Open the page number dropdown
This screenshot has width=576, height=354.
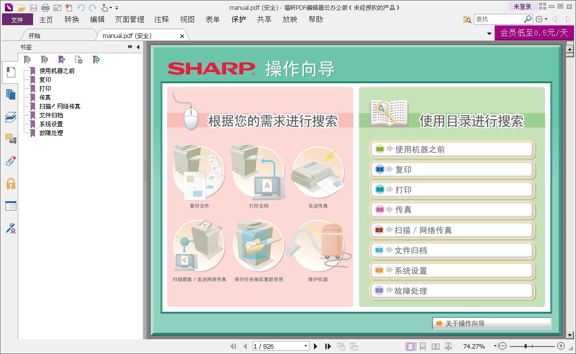click(306, 346)
